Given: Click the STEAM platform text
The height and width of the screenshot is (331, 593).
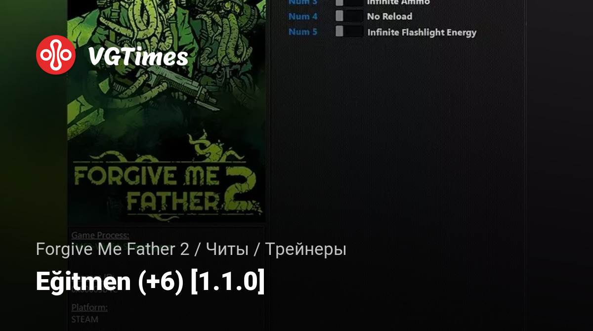Looking at the screenshot, I should tap(85, 319).
